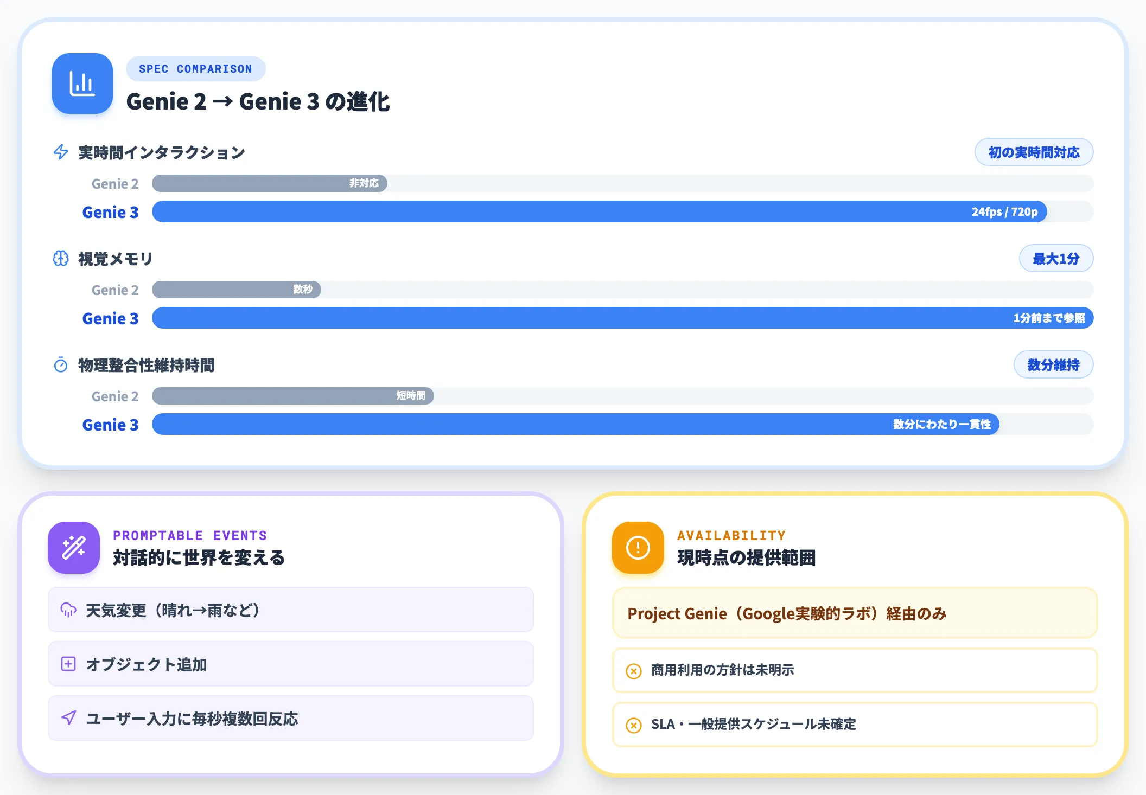Click the PROMPTABLE EVENTS label

click(x=190, y=535)
